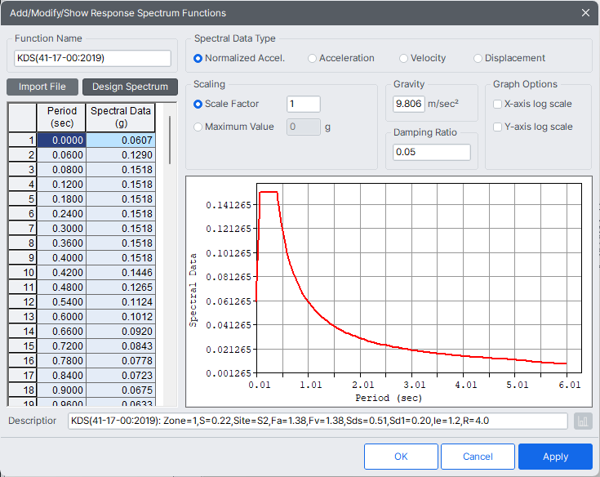The height and width of the screenshot is (477, 600).
Task: Select period cell 0.4000
Action: pyautogui.click(x=61, y=258)
